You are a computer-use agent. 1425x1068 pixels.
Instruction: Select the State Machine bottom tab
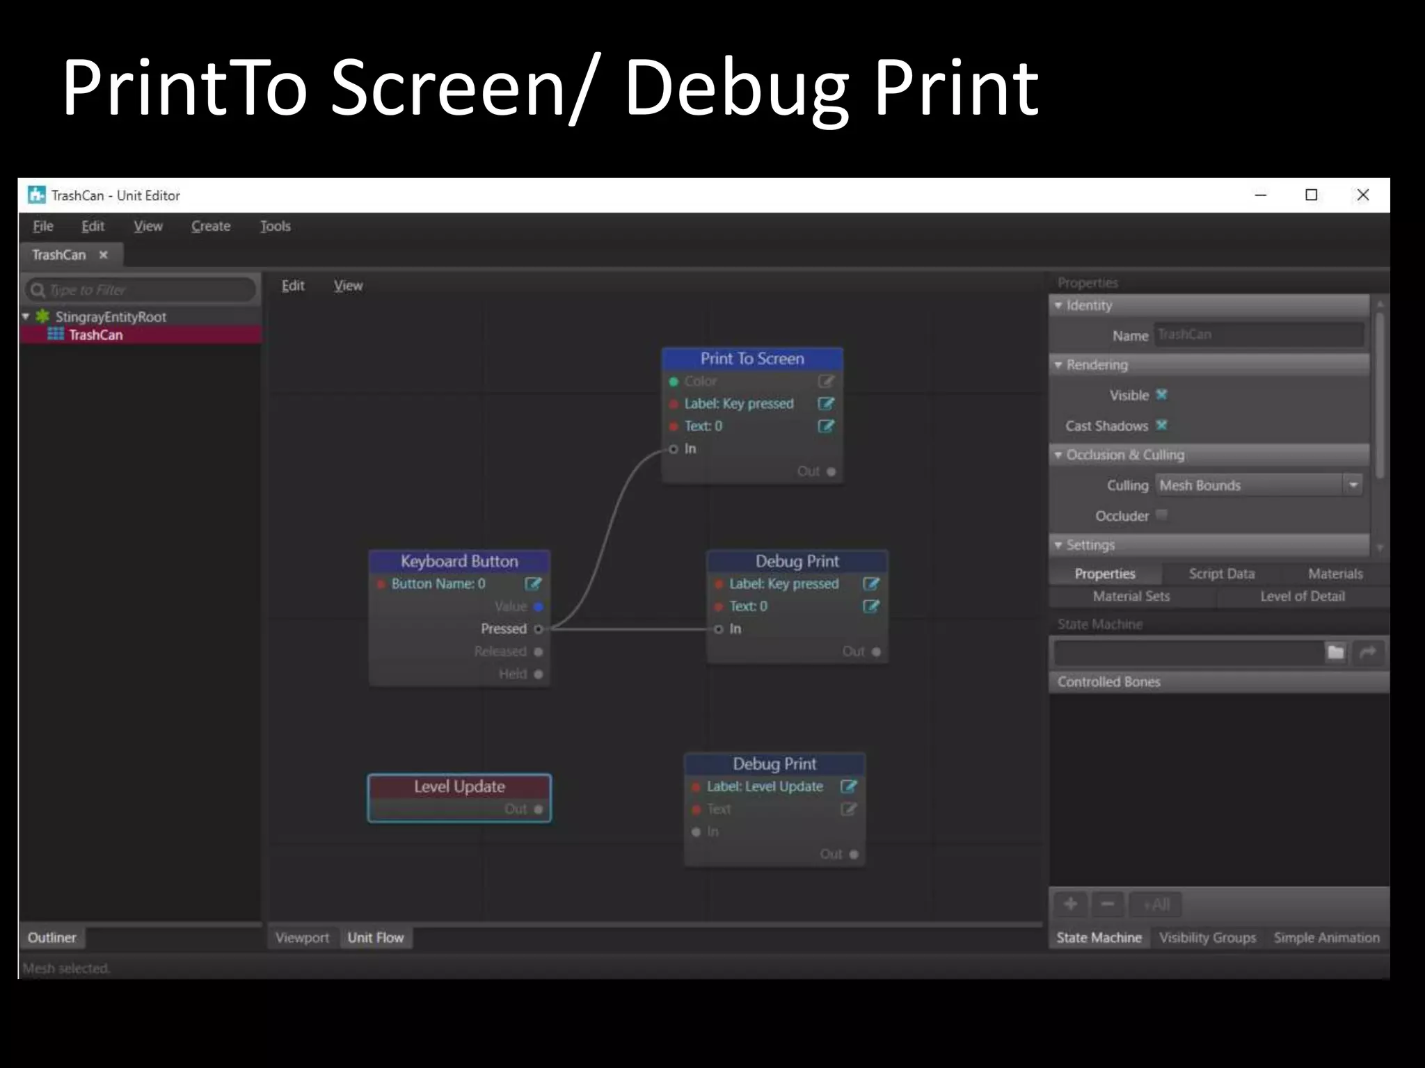coord(1099,937)
